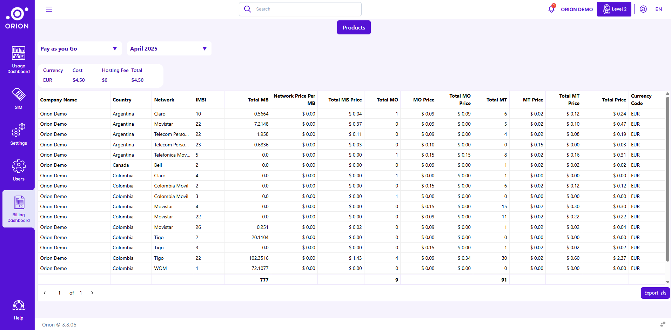Open Users in sidebar
This screenshot has width=671, height=330.
(x=19, y=170)
